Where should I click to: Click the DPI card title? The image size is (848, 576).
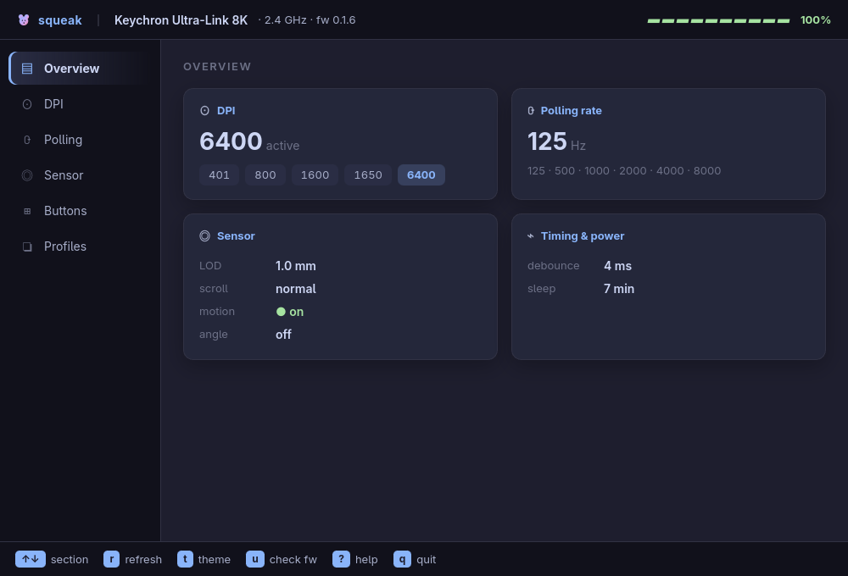[x=226, y=111]
